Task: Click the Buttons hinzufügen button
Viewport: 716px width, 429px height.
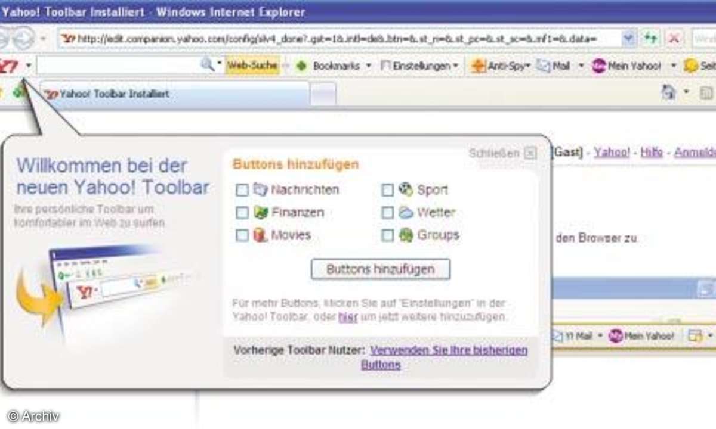Action: click(381, 269)
